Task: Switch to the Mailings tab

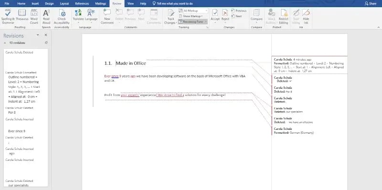Action: 101,4
